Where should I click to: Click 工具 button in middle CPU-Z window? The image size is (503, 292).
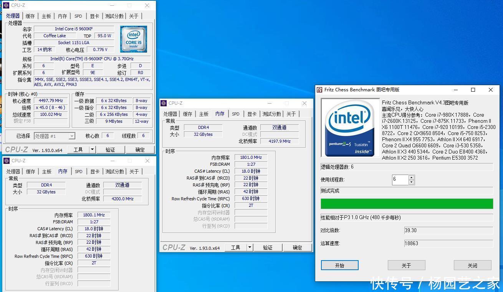(235, 247)
